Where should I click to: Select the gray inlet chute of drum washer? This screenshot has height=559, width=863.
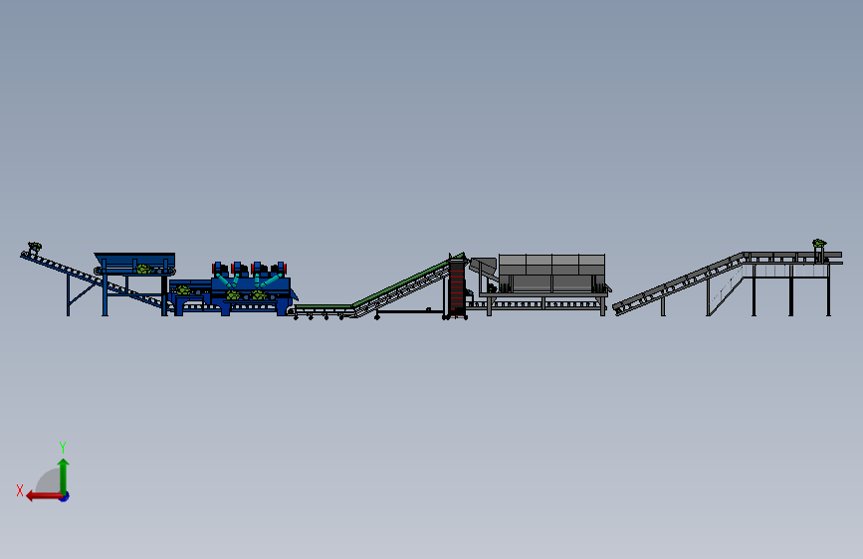pyautogui.click(x=483, y=267)
